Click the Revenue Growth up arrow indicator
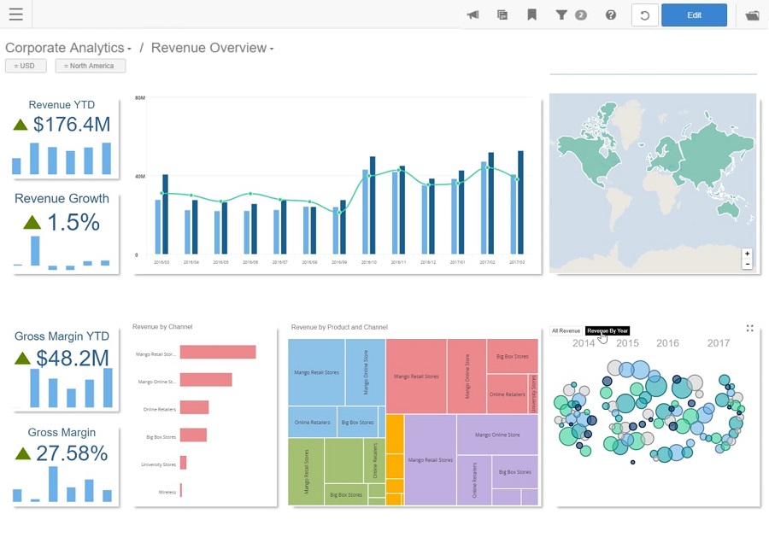This screenshot has height=543, width=769. point(32,223)
